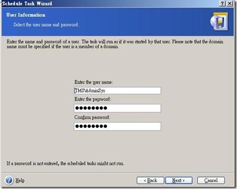Proceed by clicking the Next button
Viewport: 237px width, 189px height.
coord(179,181)
